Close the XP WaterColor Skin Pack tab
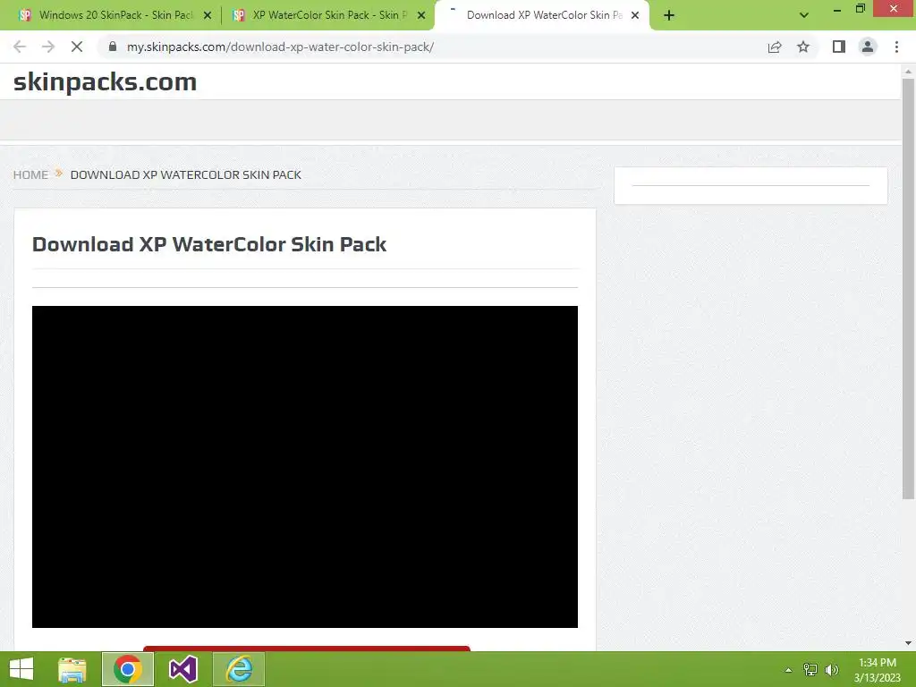This screenshot has width=916, height=687. coord(421,15)
